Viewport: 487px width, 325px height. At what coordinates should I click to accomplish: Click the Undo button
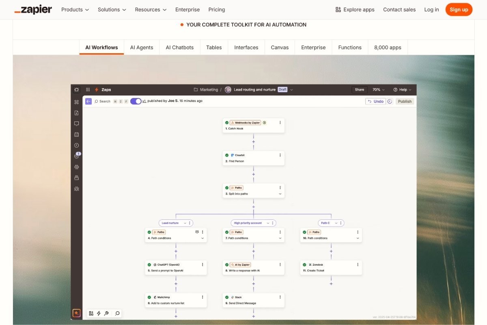click(x=375, y=101)
